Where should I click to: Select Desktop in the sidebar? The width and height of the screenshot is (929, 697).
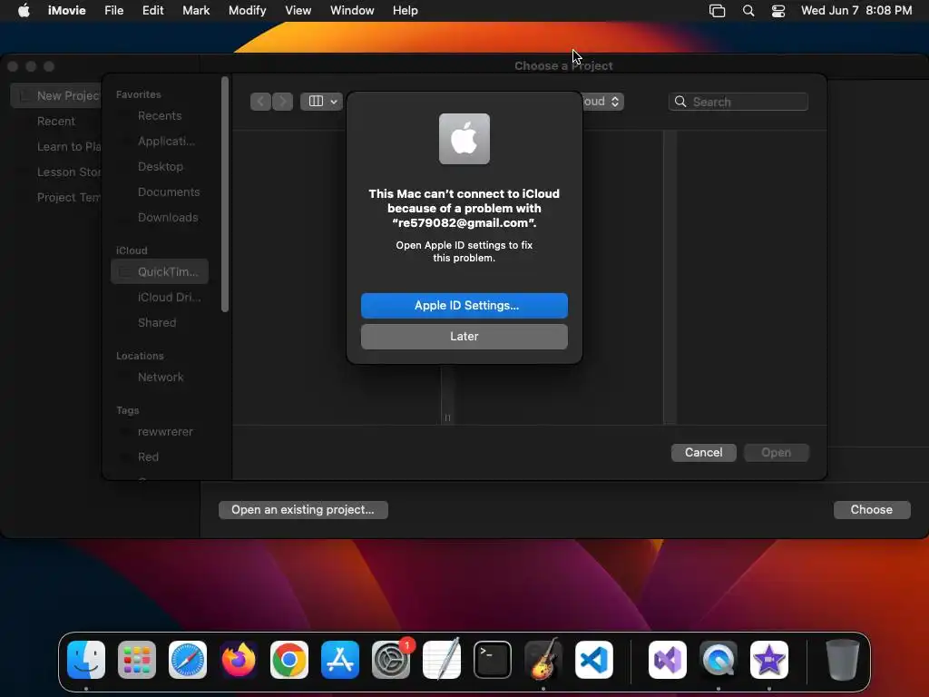[x=160, y=167]
